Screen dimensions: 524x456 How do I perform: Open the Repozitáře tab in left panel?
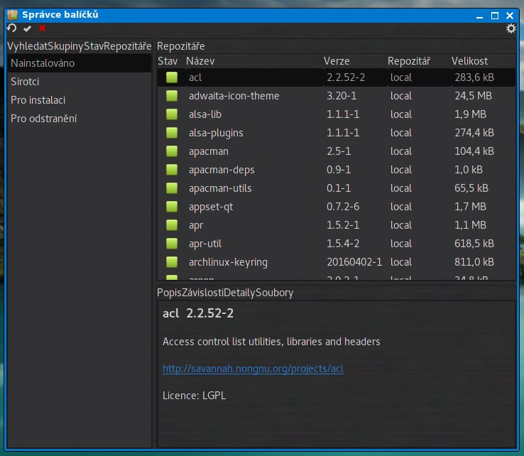coord(128,46)
